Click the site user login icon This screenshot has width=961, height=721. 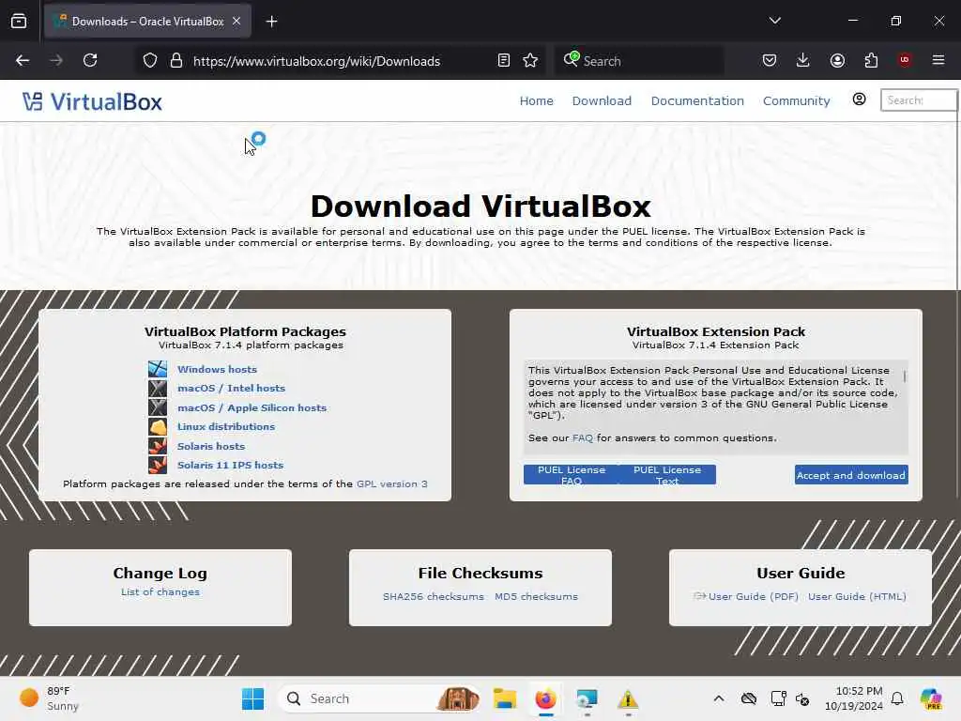coord(860,100)
